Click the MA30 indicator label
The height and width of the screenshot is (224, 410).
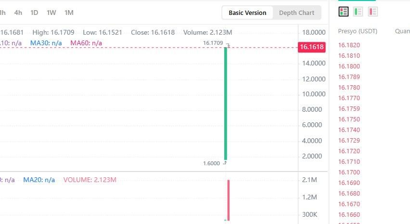tap(46, 43)
